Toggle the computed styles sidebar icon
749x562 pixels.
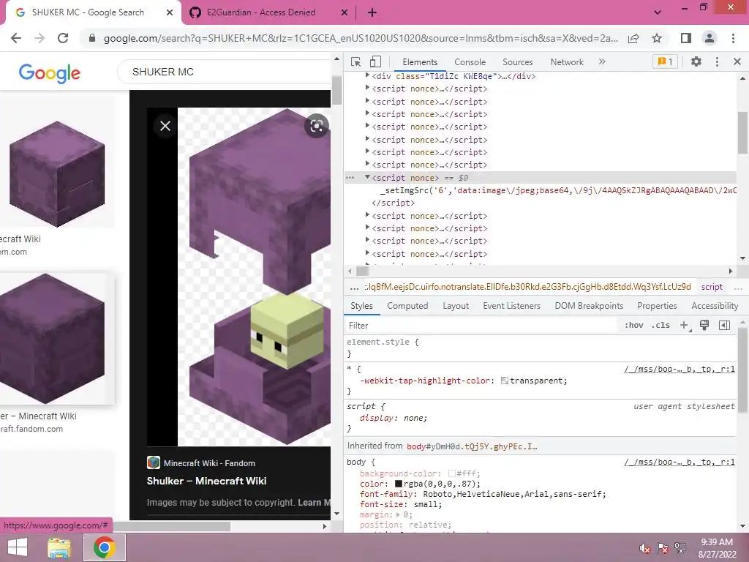[724, 326]
